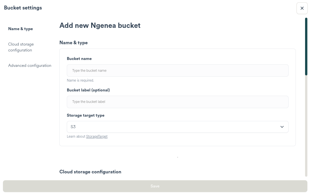
Task: Click the Bucket settings window title
Action: 23,8
